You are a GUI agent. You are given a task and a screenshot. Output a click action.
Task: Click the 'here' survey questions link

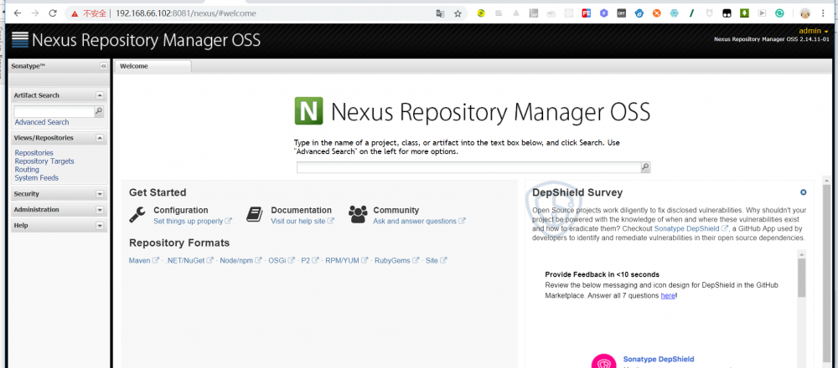click(x=668, y=295)
